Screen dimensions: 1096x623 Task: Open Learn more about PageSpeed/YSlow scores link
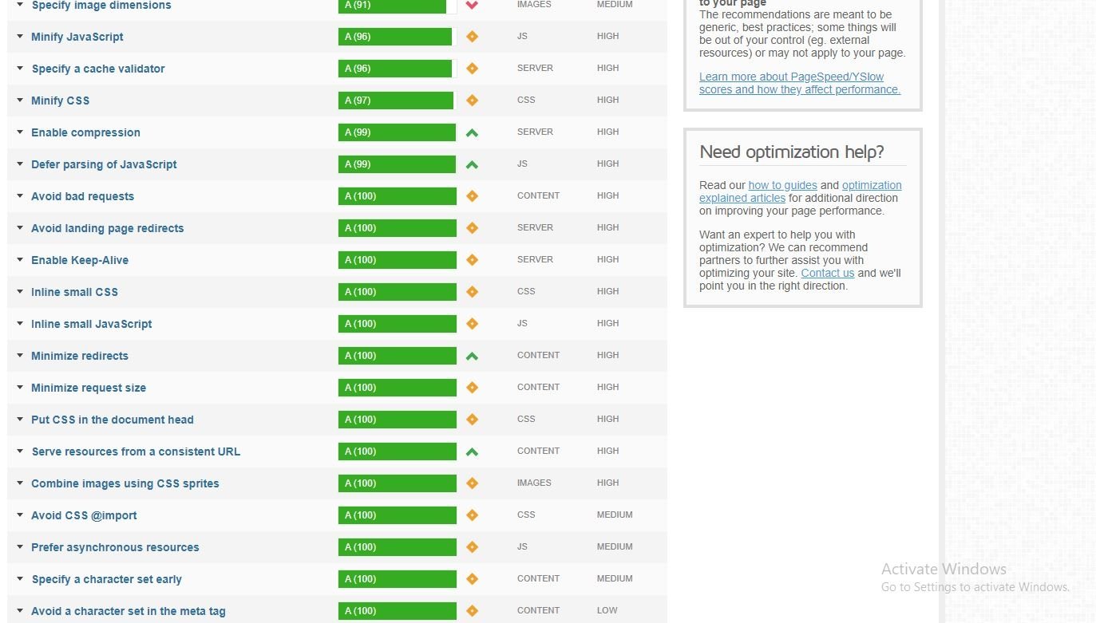tap(798, 83)
